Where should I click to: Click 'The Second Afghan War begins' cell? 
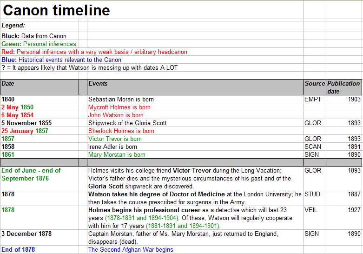pyautogui.click(x=131, y=249)
